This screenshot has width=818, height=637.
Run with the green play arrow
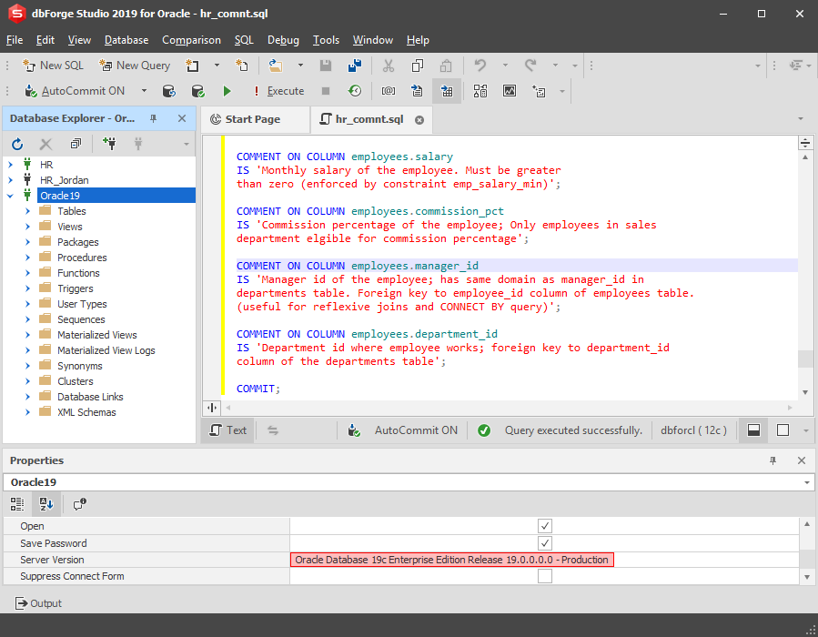[227, 91]
